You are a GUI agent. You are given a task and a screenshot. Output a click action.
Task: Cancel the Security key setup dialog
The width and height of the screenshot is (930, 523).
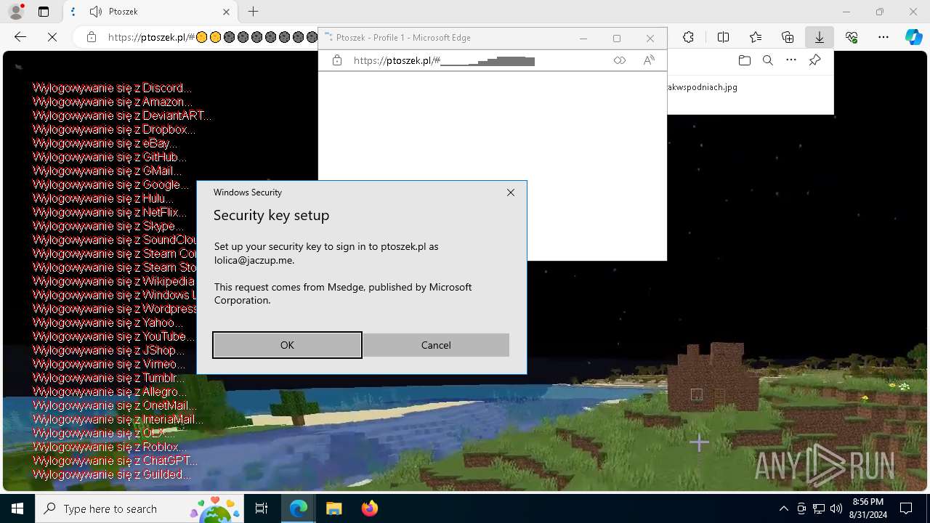(x=436, y=345)
